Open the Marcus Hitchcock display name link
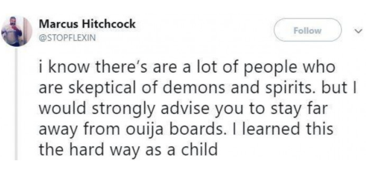 click(87, 24)
